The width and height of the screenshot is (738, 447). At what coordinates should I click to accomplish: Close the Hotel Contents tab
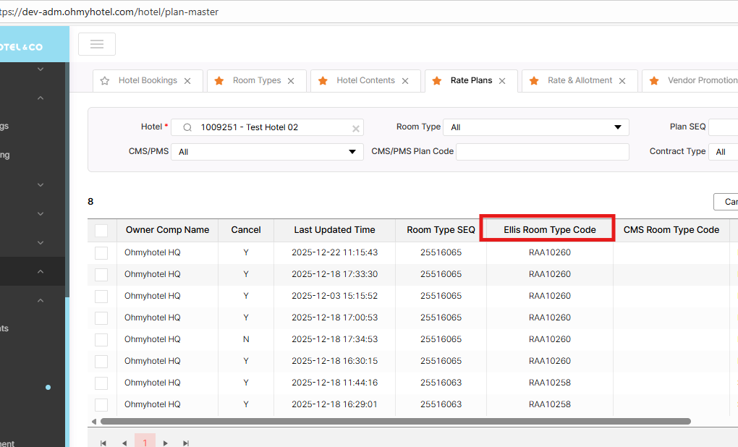[x=405, y=81]
